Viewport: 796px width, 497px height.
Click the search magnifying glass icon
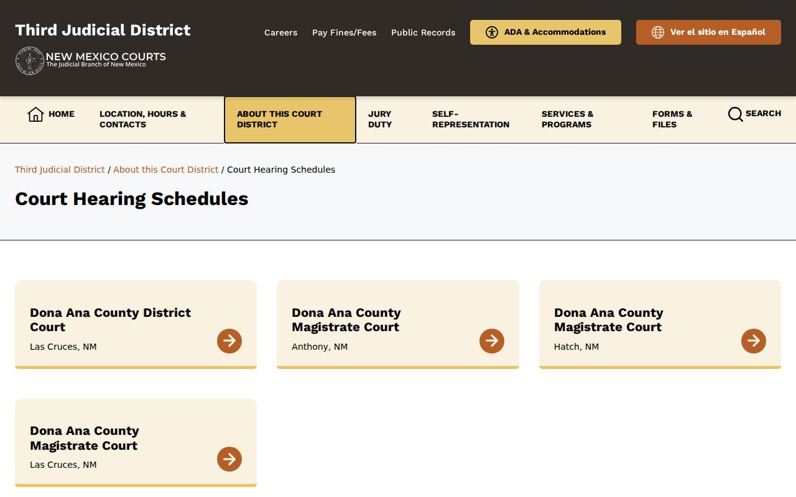(736, 114)
